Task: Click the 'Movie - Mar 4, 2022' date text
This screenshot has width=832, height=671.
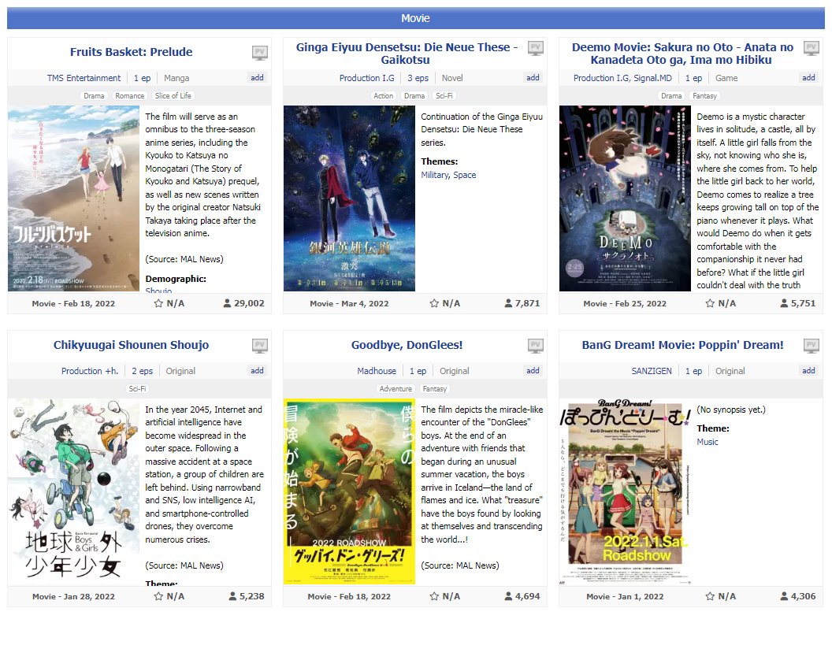Action: pyautogui.click(x=349, y=303)
